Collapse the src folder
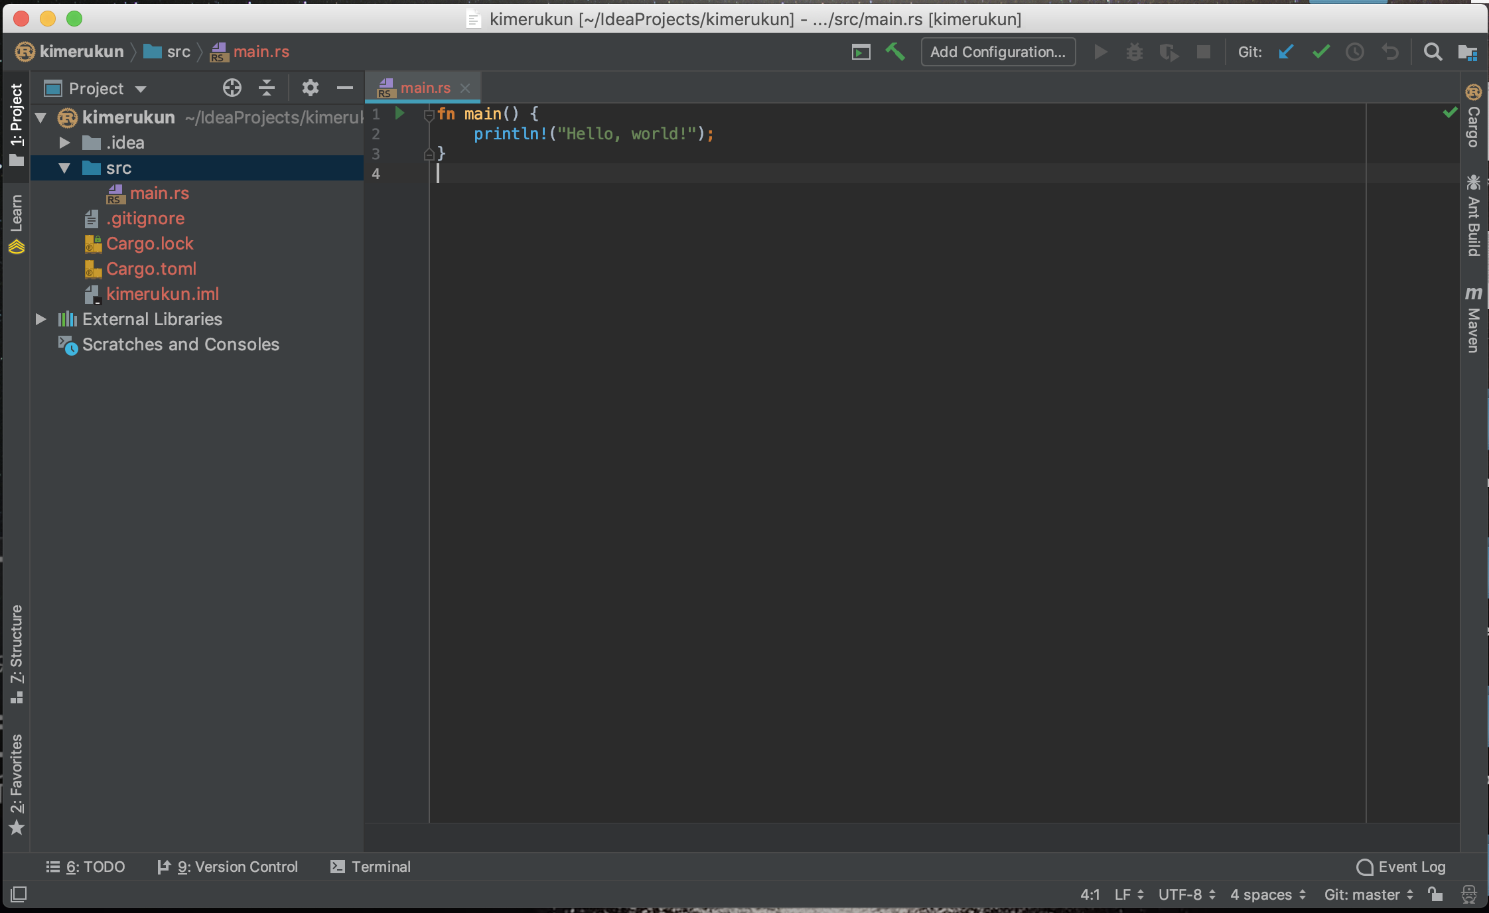The width and height of the screenshot is (1489, 913). (65, 168)
